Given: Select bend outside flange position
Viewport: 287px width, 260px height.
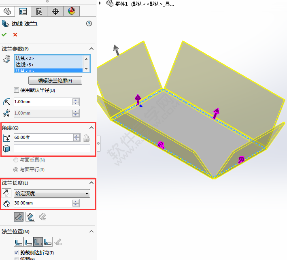Looking at the screenshot, I should click(x=38, y=242).
